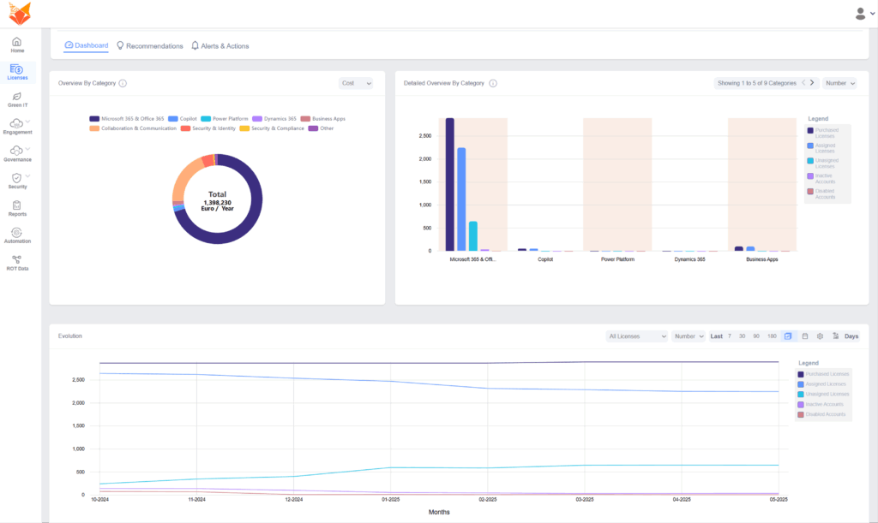Viewport: 878px width, 523px height.
Task: Open the Cost dropdown on Overview By Category
Action: pos(355,83)
